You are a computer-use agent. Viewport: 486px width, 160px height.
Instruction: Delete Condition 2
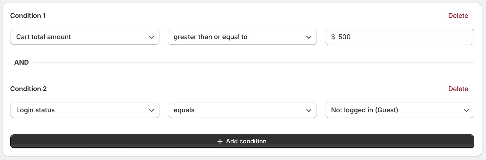pos(458,89)
